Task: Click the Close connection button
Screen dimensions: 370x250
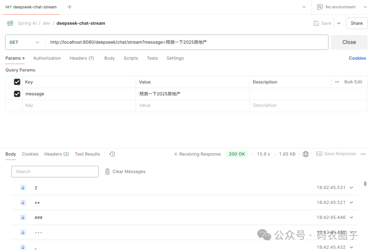Action: [x=349, y=42]
